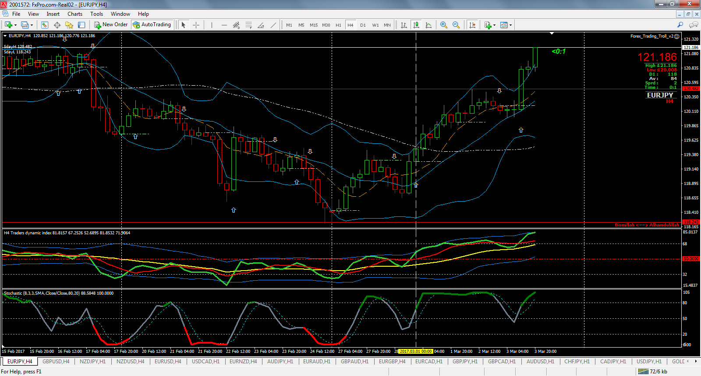Click EURJPY,H4 chart title dropdown triangle

tap(5, 36)
